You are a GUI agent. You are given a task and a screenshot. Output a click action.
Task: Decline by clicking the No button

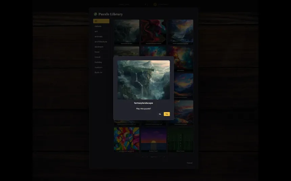tap(160, 114)
